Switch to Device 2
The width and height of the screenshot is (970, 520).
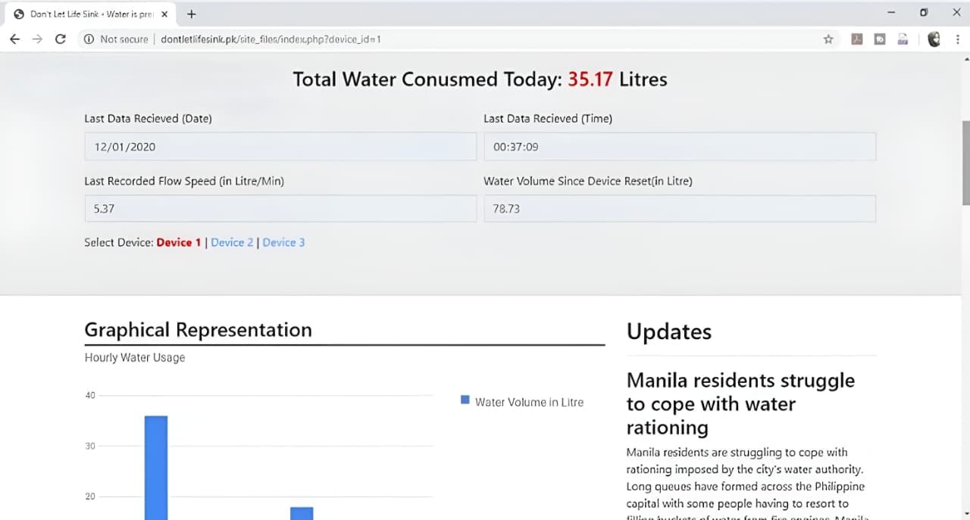[232, 242]
